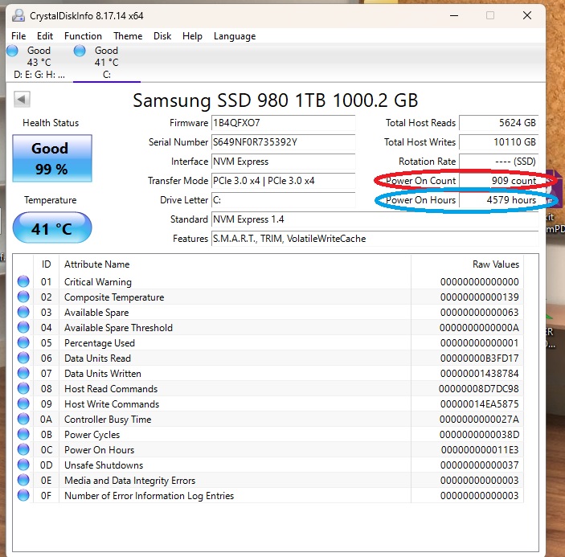
Task: Click the status orb for Data Units Read
Action: pos(23,358)
